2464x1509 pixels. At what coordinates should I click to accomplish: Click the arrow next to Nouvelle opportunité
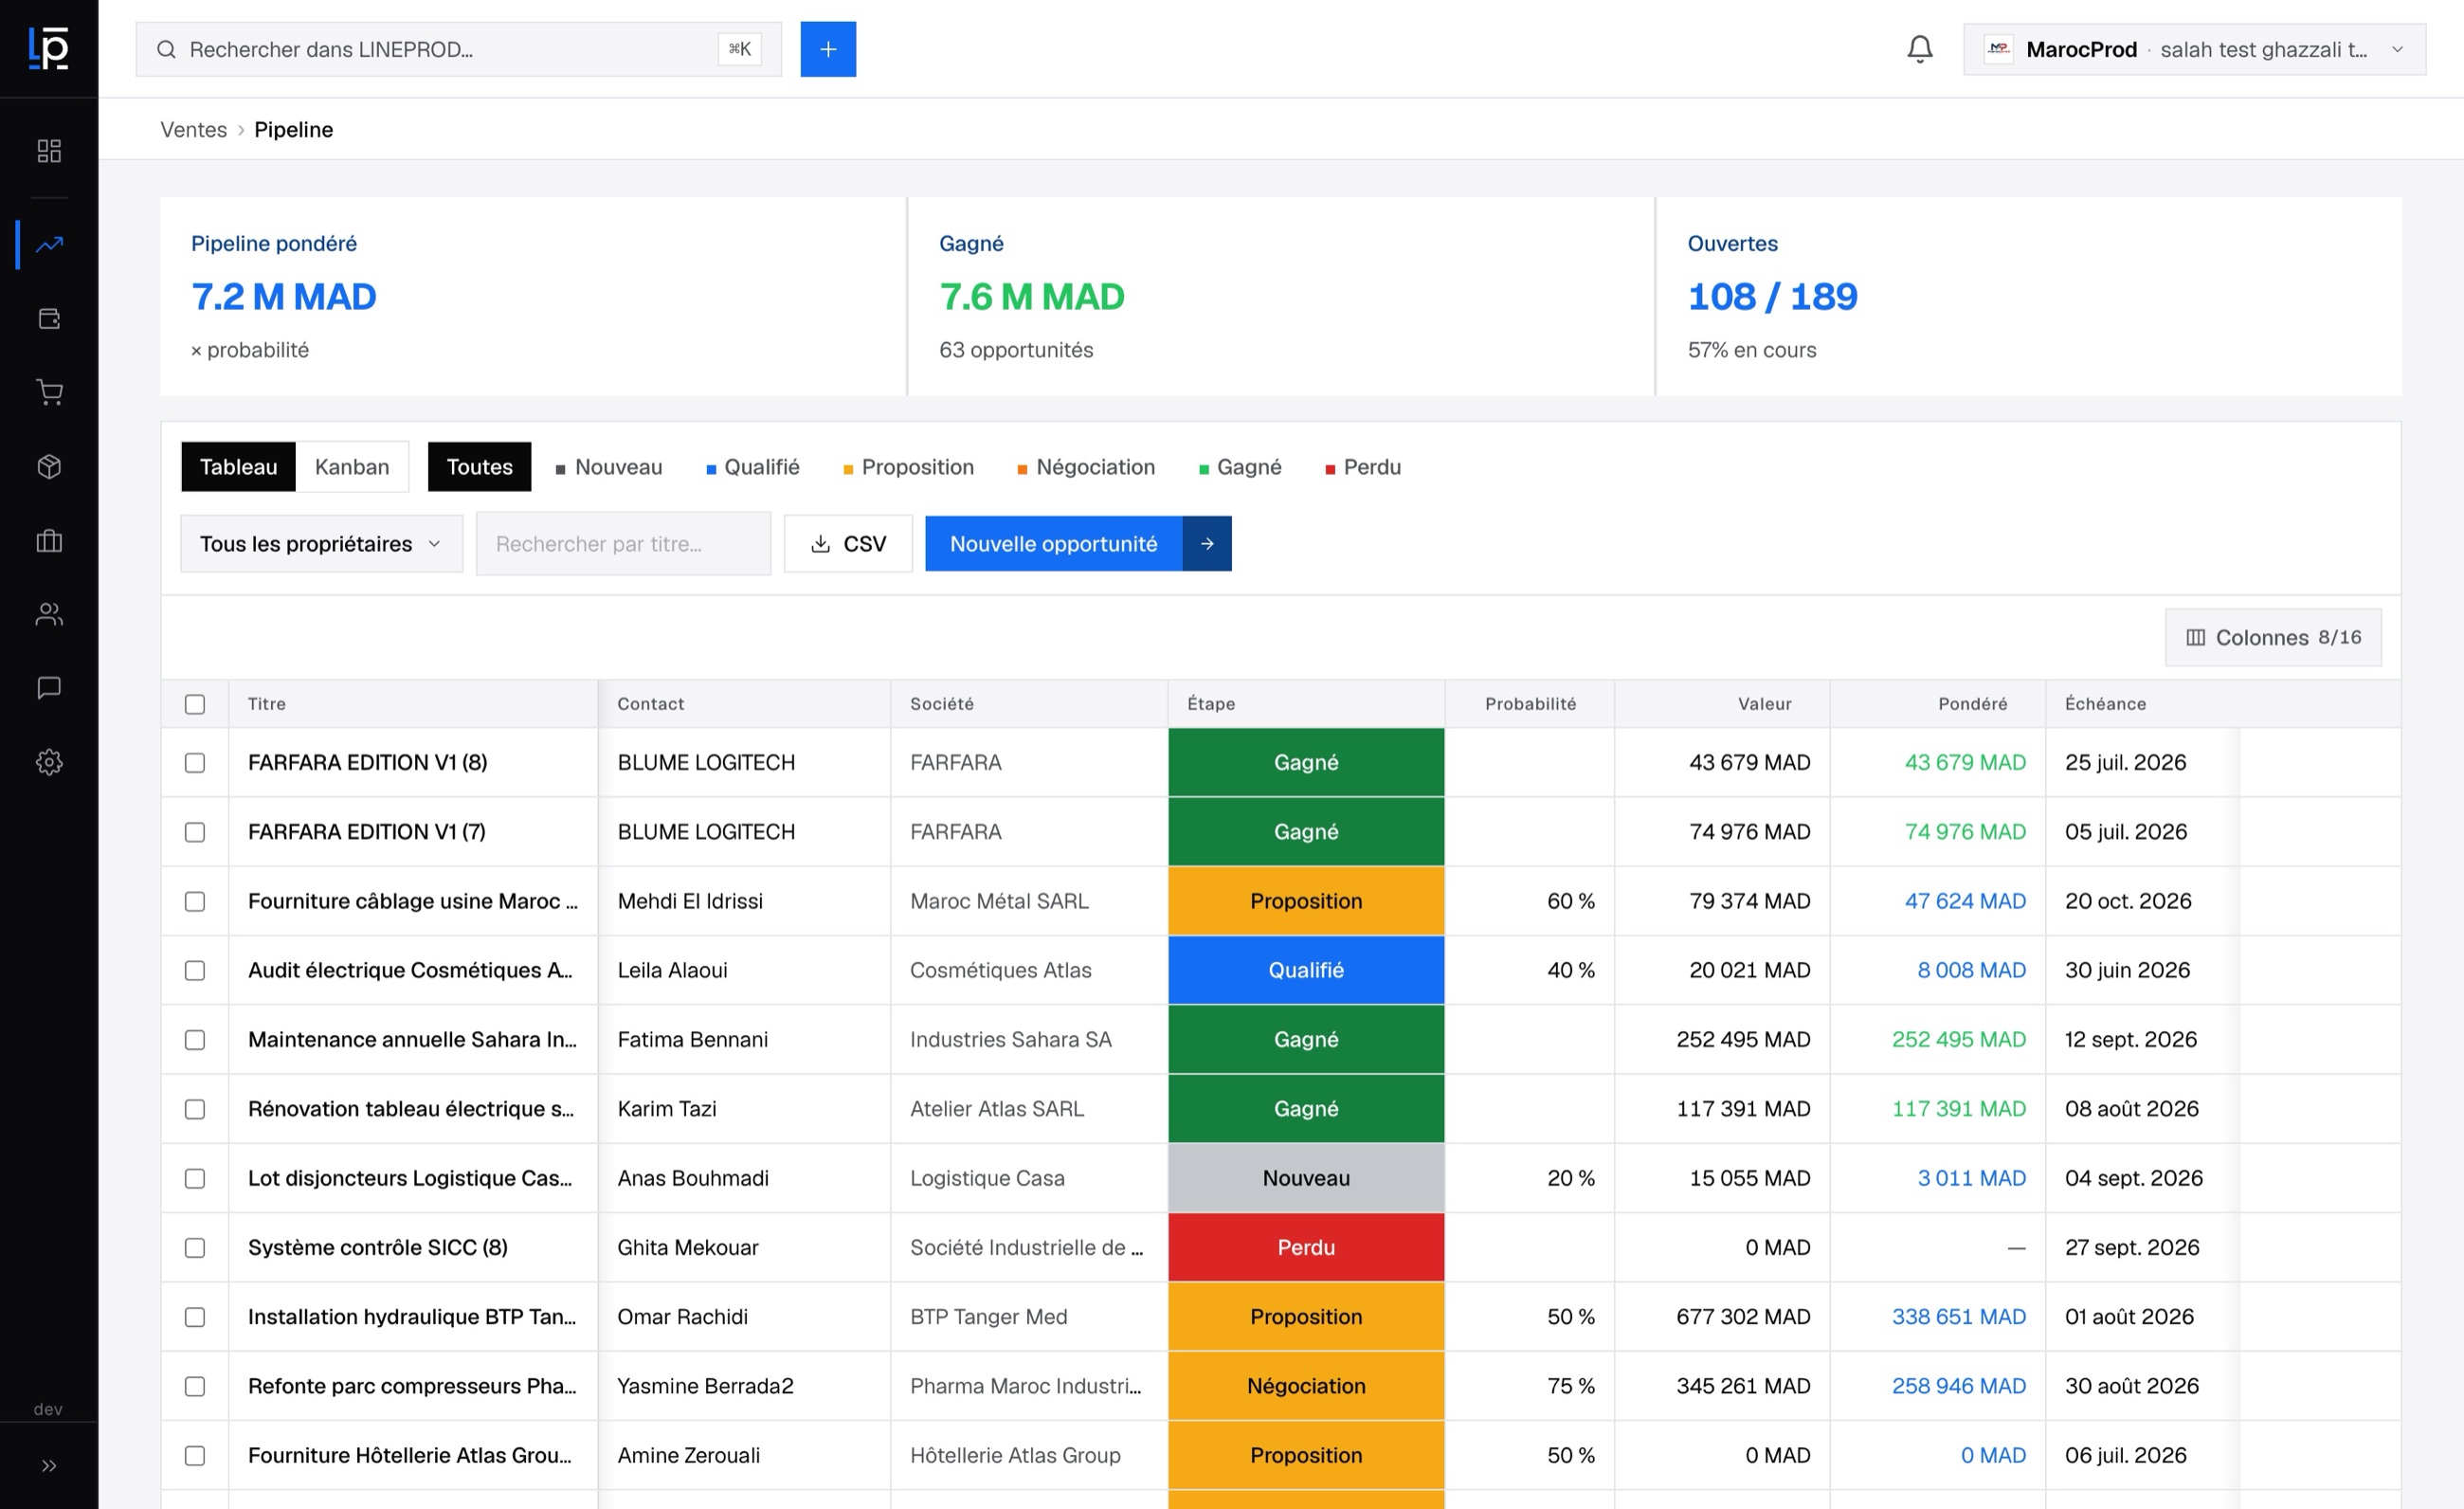click(1207, 544)
